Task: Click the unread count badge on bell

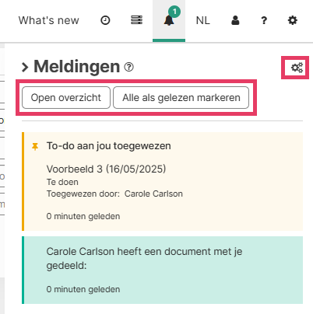Action: [x=174, y=12]
